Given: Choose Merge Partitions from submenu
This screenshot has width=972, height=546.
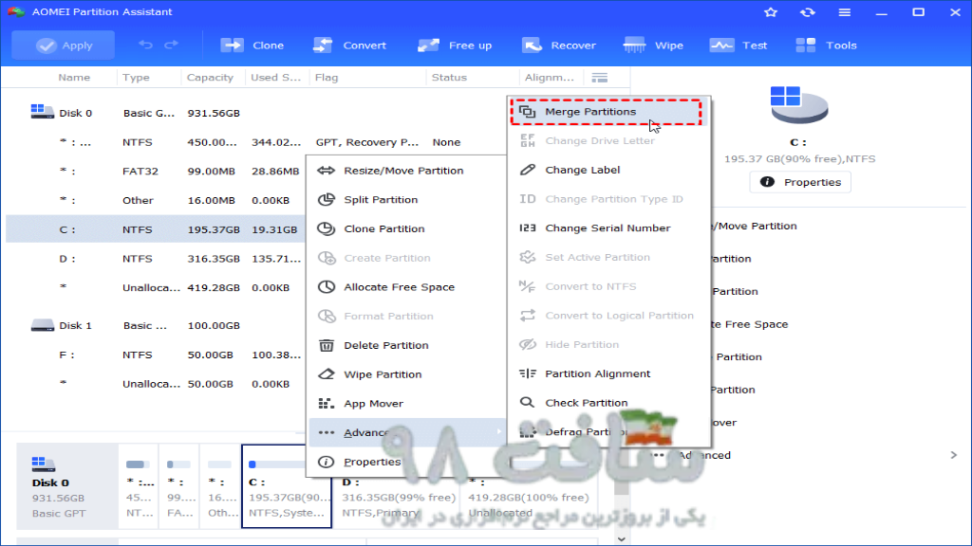Looking at the screenshot, I should 607,112.
